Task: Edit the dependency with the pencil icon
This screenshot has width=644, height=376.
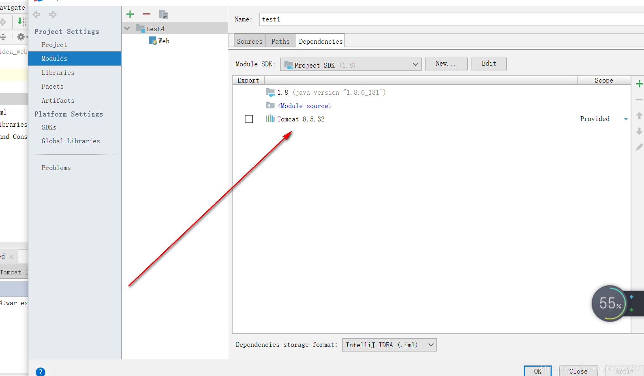Action: point(639,147)
